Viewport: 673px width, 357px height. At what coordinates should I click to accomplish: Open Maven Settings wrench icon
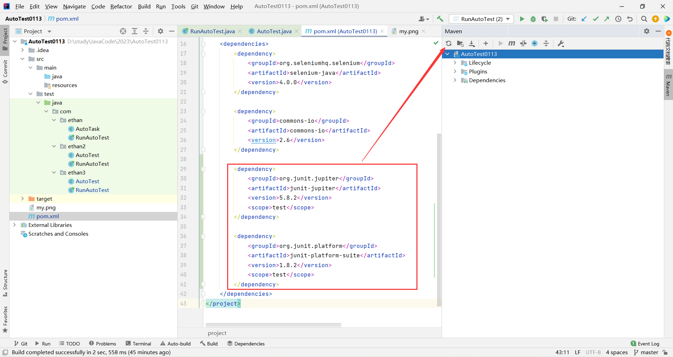pyautogui.click(x=561, y=43)
